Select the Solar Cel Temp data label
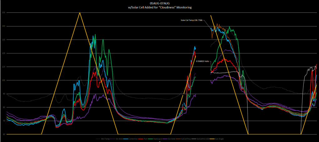This screenshot has height=142, width=319. click(x=191, y=20)
